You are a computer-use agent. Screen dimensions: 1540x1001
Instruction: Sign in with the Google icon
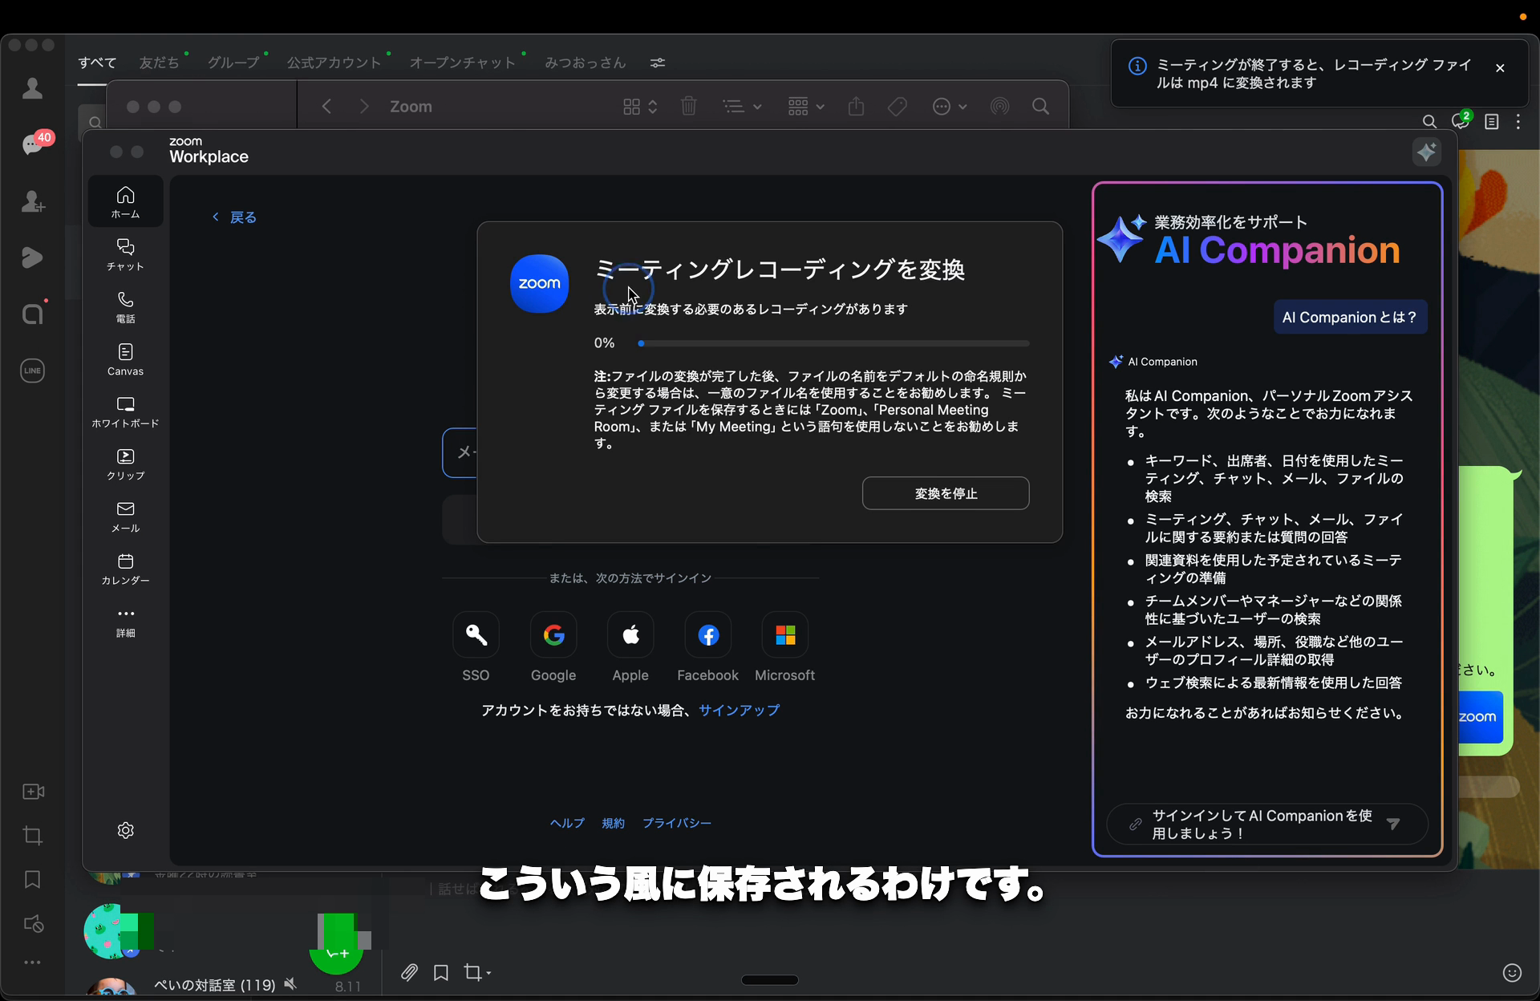pyautogui.click(x=553, y=635)
